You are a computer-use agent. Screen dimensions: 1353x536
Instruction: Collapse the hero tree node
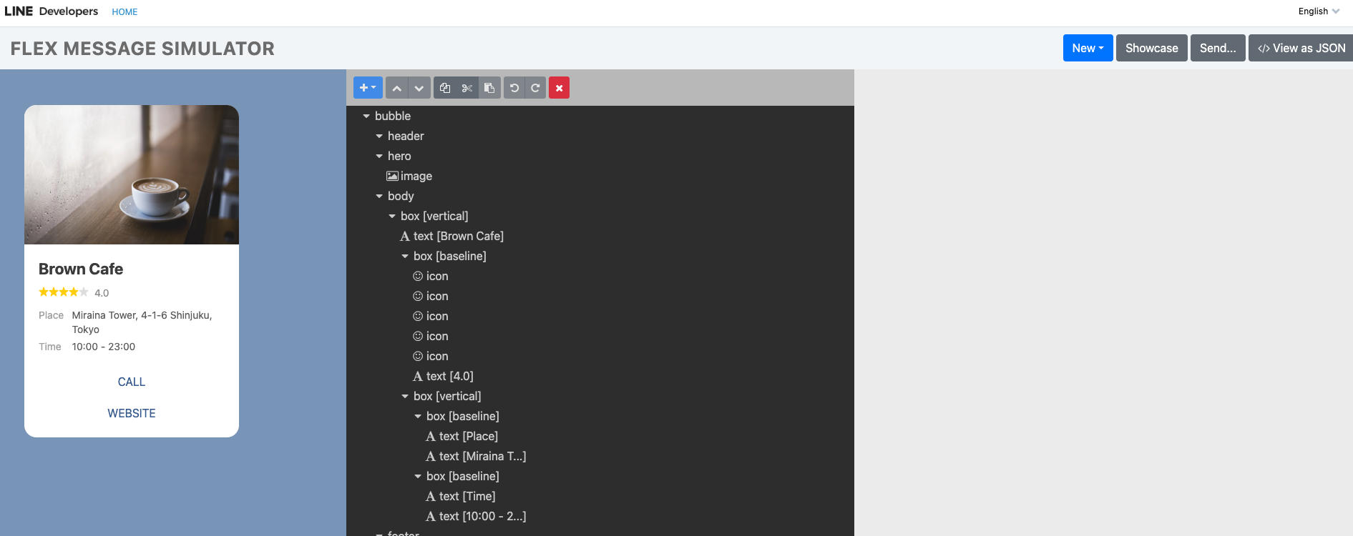click(x=379, y=156)
